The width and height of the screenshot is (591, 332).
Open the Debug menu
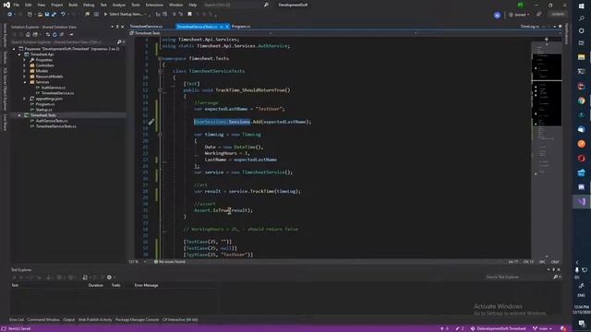coord(89,5)
